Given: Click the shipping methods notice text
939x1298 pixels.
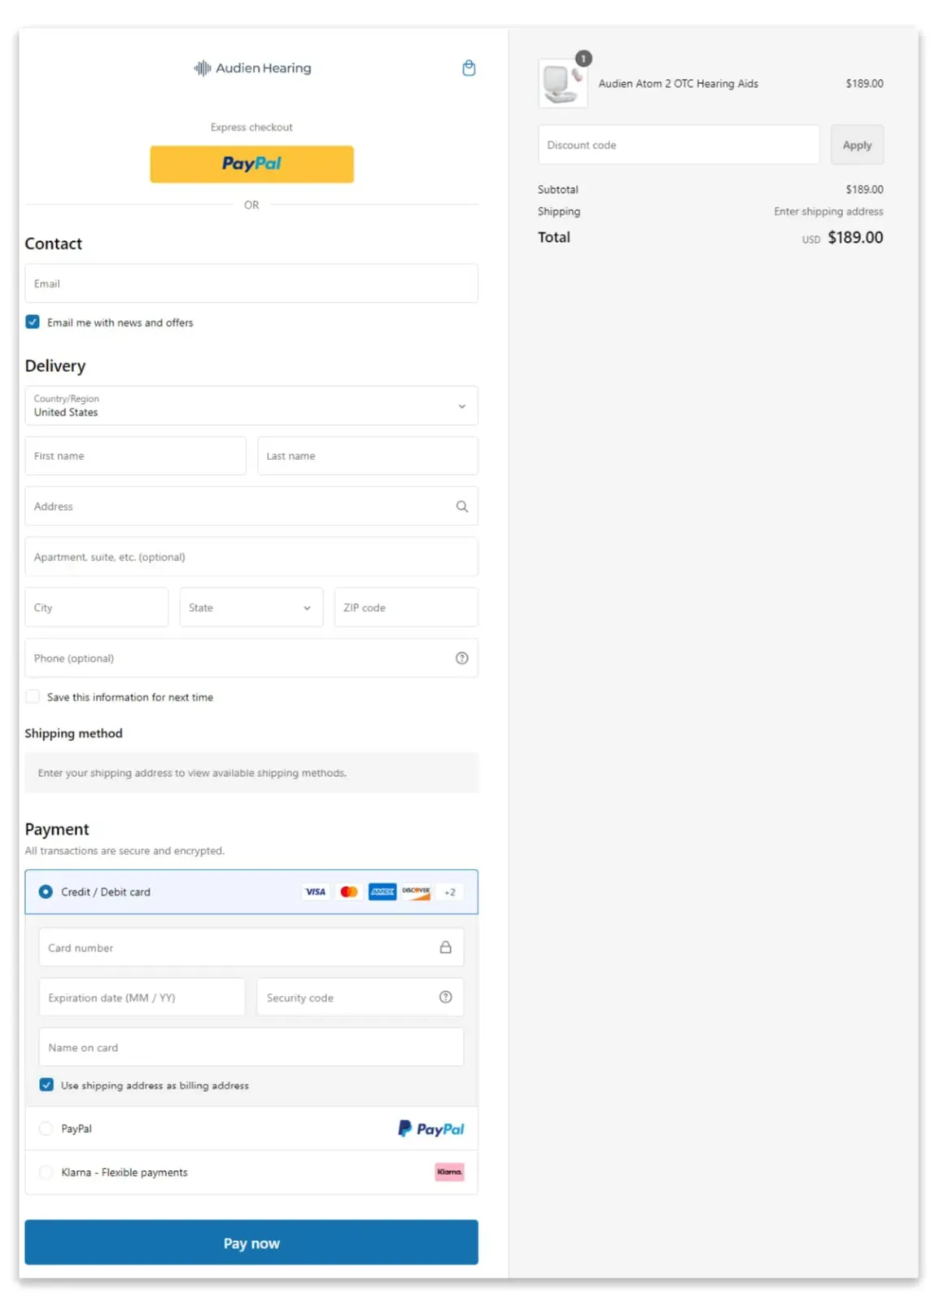Looking at the screenshot, I should click(192, 773).
